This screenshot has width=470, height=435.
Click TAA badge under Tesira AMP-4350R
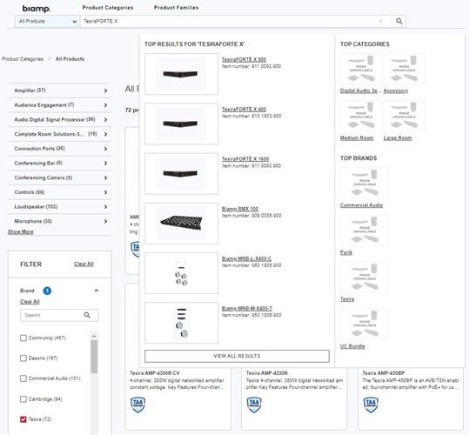tap(254, 405)
